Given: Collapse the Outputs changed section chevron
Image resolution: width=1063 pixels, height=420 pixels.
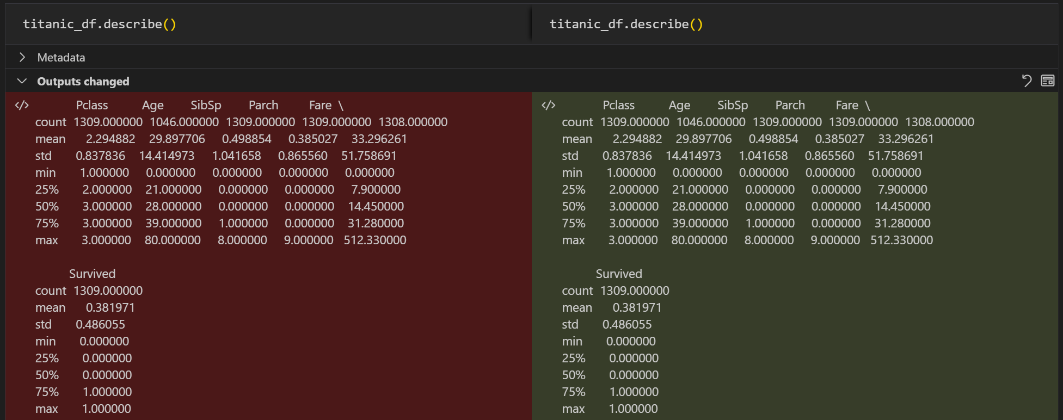Looking at the screenshot, I should pos(22,81).
